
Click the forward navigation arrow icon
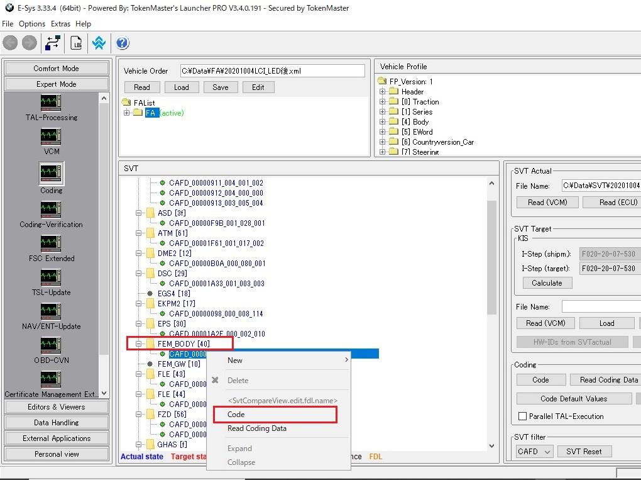pyautogui.click(x=30, y=43)
